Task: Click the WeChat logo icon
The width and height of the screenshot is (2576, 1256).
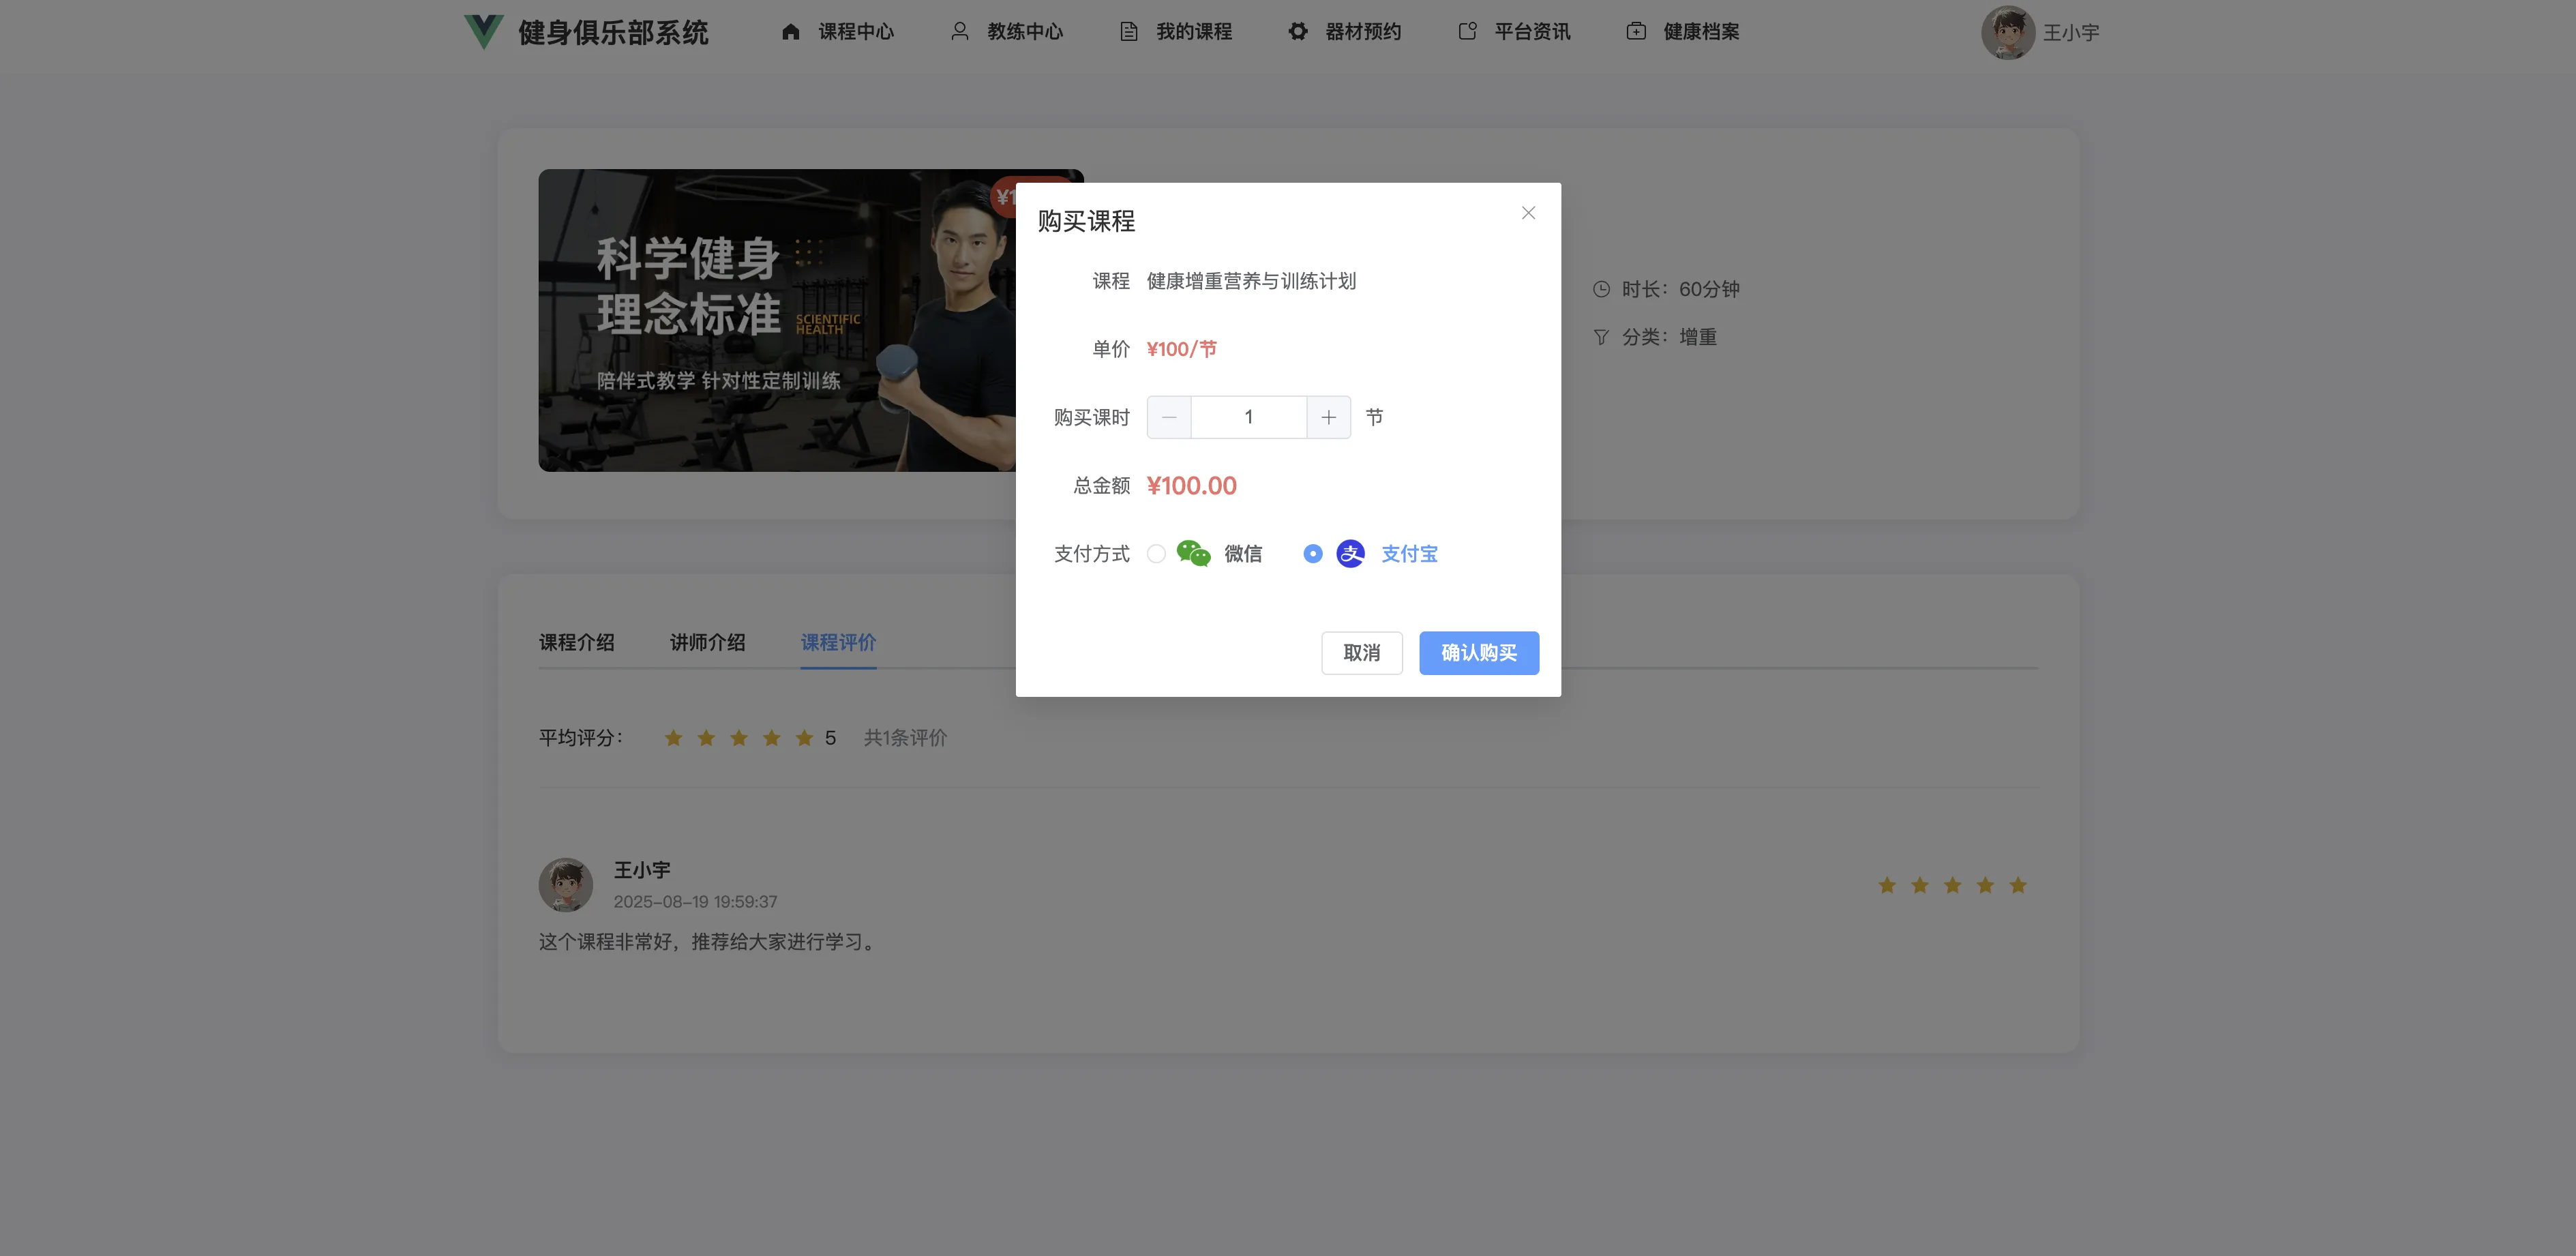Action: tap(1193, 553)
